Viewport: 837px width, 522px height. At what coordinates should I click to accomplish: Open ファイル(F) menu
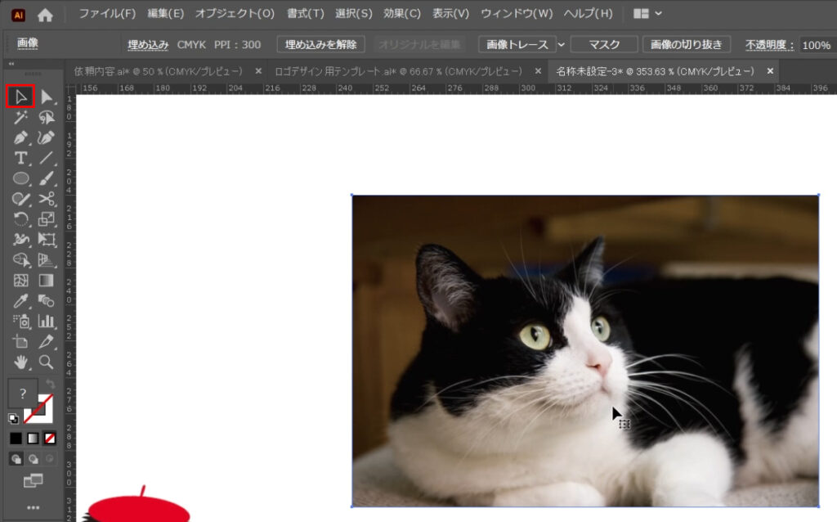pyautogui.click(x=107, y=14)
